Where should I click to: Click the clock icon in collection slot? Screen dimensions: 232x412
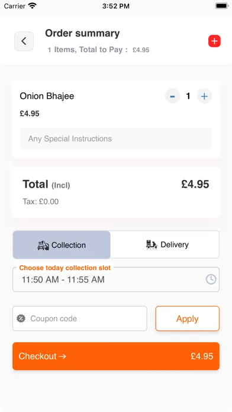(x=211, y=279)
